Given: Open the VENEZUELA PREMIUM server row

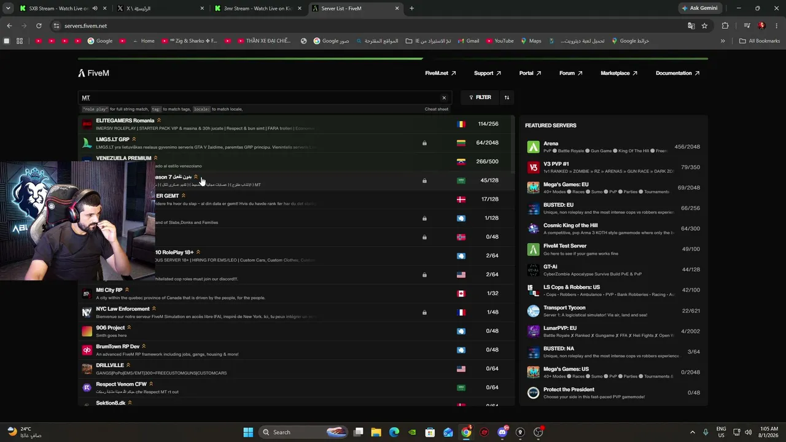Looking at the screenshot, I should tap(297, 161).
